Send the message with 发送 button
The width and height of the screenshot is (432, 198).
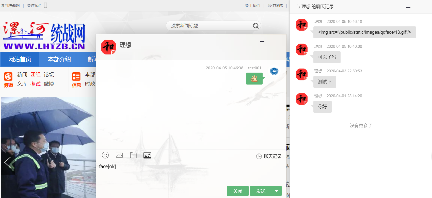tap(261, 191)
